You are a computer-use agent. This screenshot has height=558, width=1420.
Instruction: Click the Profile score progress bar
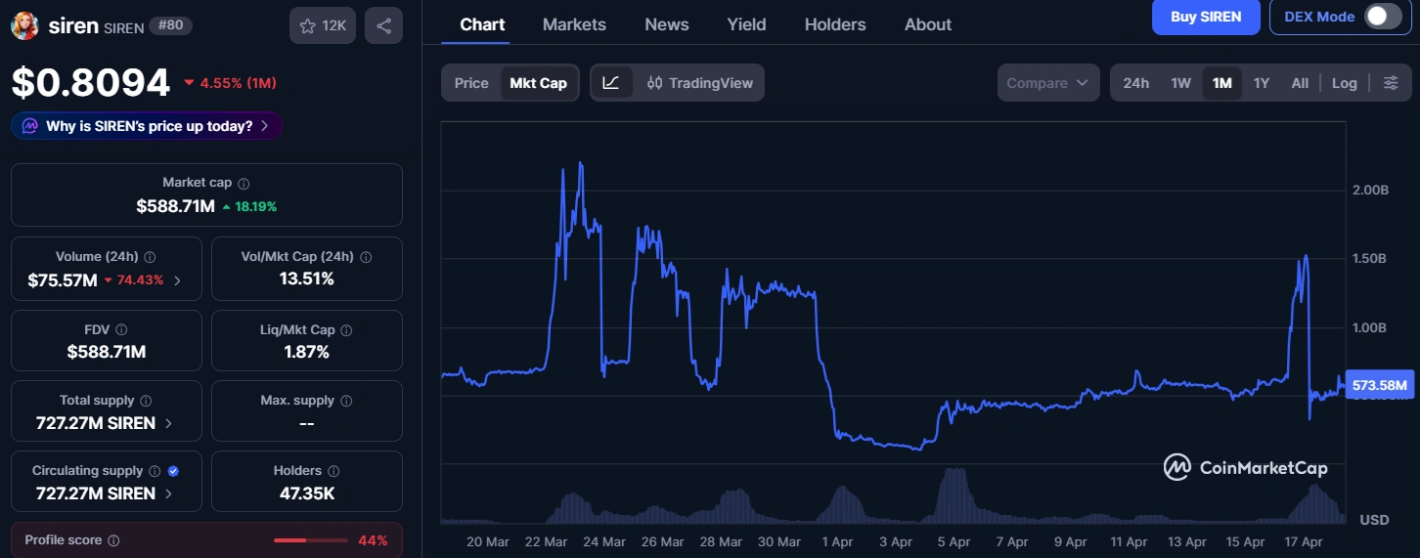pyautogui.click(x=310, y=540)
